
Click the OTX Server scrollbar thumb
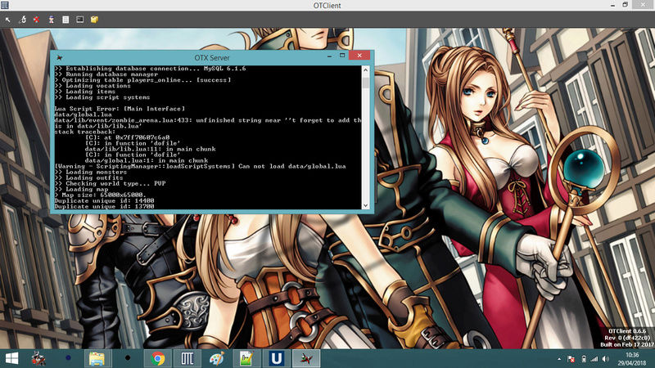pos(365,83)
